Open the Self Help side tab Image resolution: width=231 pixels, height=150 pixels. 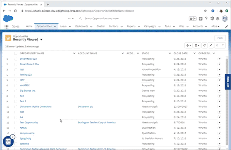228,82
